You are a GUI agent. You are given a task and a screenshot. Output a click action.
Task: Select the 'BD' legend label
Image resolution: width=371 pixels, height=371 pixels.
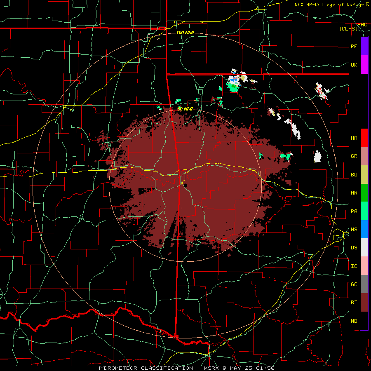354,175
